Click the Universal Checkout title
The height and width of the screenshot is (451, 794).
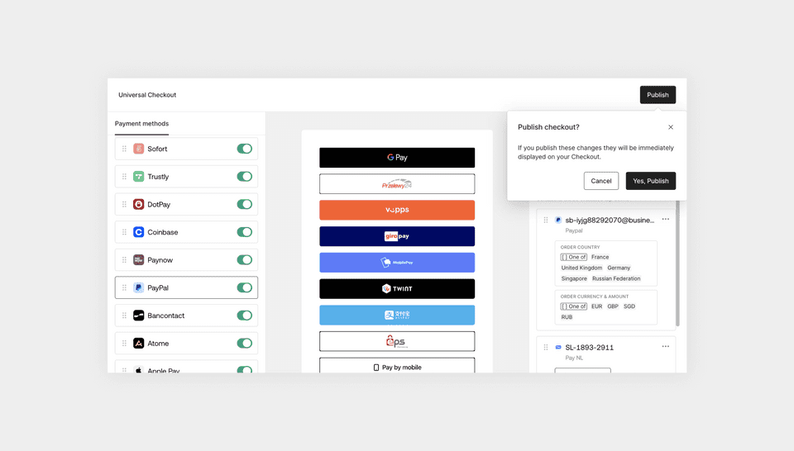coord(147,94)
